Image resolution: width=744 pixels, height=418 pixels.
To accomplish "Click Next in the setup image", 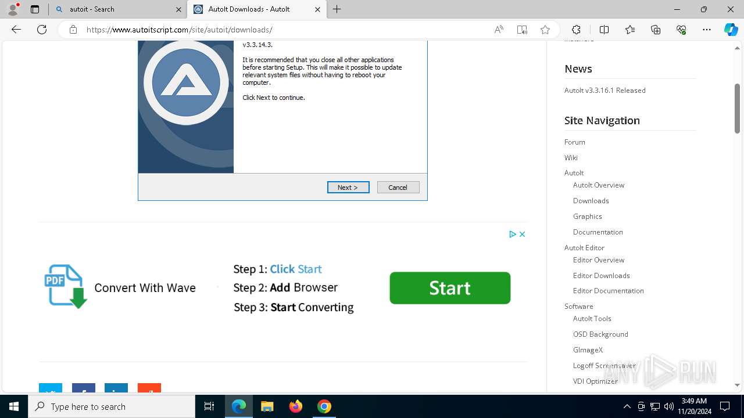I will (x=348, y=187).
